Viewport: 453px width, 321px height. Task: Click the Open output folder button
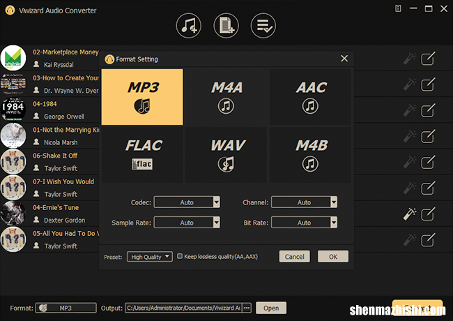[271, 308]
